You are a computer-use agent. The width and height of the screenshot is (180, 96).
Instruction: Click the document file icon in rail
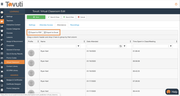(x=2, y=86)
